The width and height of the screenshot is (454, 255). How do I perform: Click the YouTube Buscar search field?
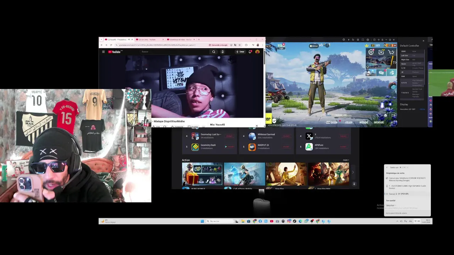[x=175, y=52]
